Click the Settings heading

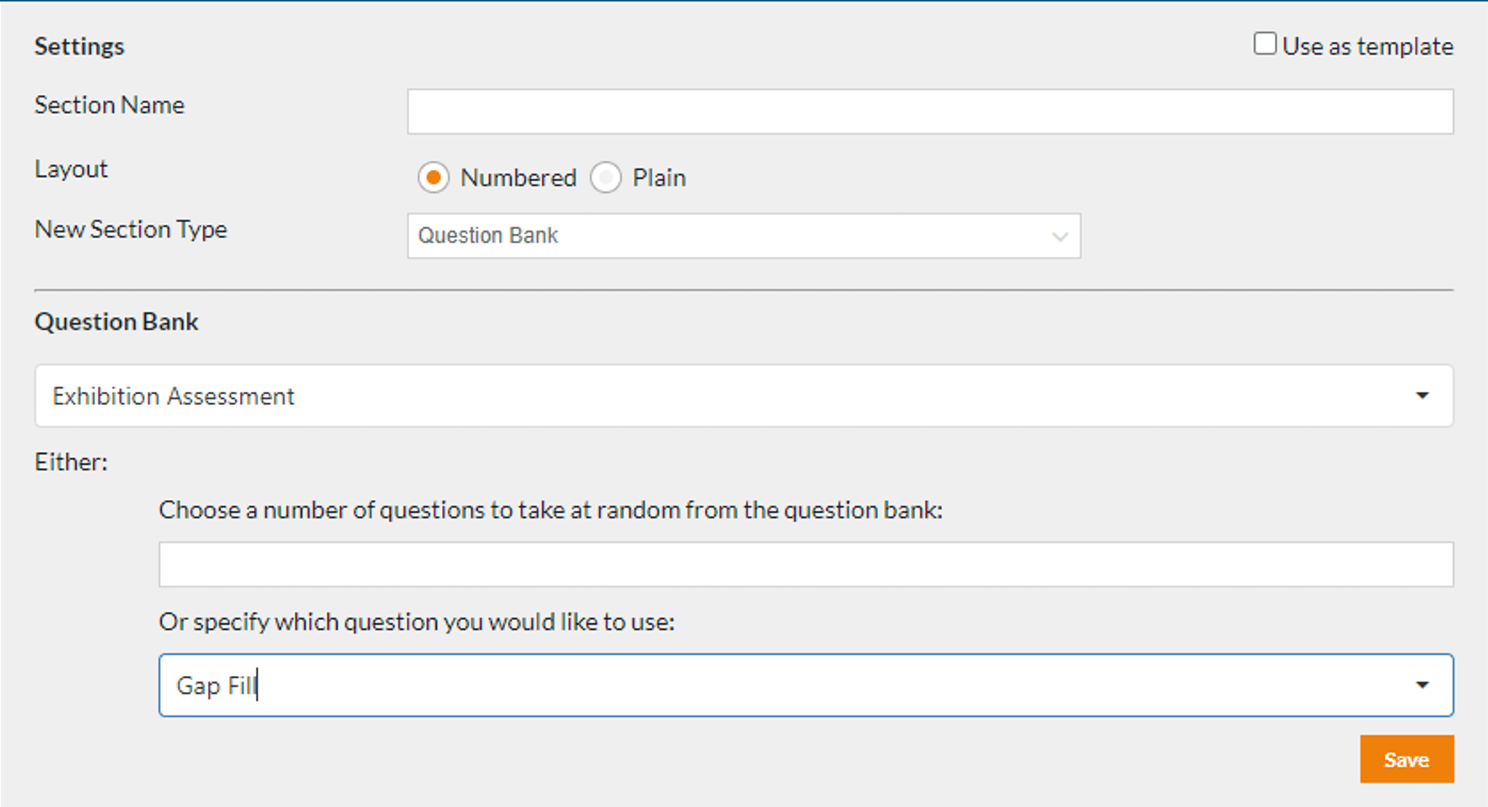(80, 46)
